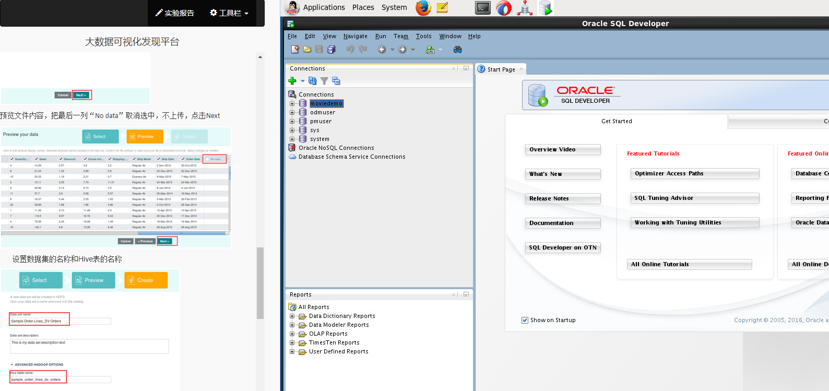Viewport: 829px width, 391px height.
Task: Open the File menu
Action: tap(292, 36)
